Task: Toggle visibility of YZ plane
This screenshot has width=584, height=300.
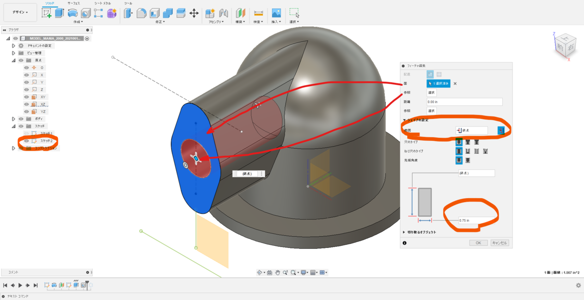Action: [x=27, y=112]
